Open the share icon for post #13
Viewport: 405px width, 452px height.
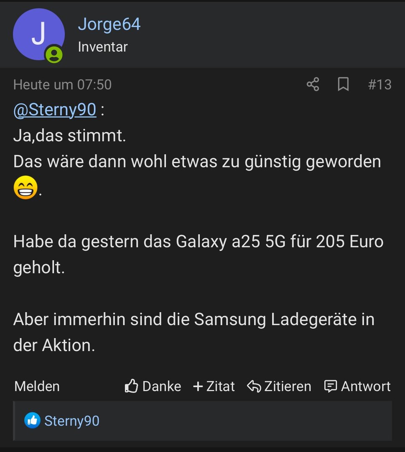(313, 84)
